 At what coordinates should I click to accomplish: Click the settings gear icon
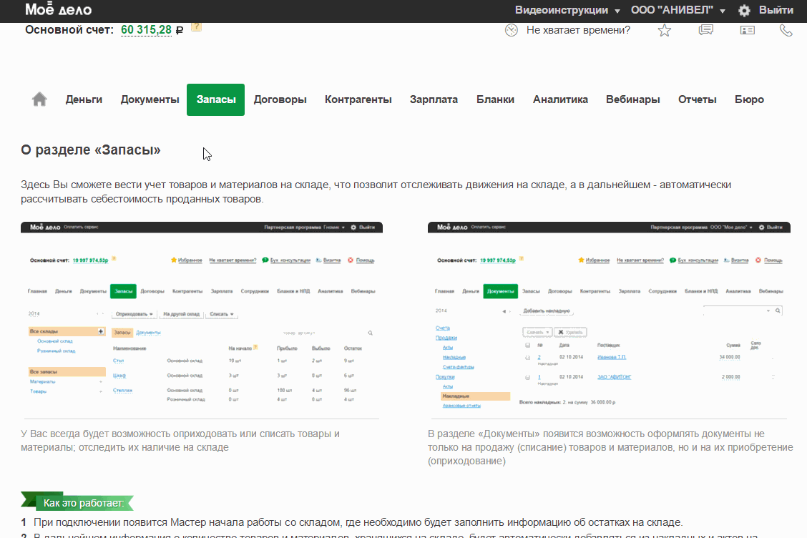point(744,10)
